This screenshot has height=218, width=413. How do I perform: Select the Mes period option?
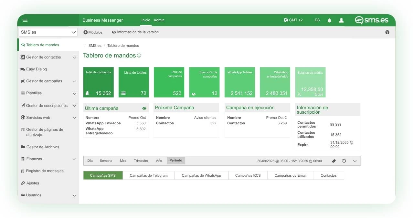tap(123, 161)
